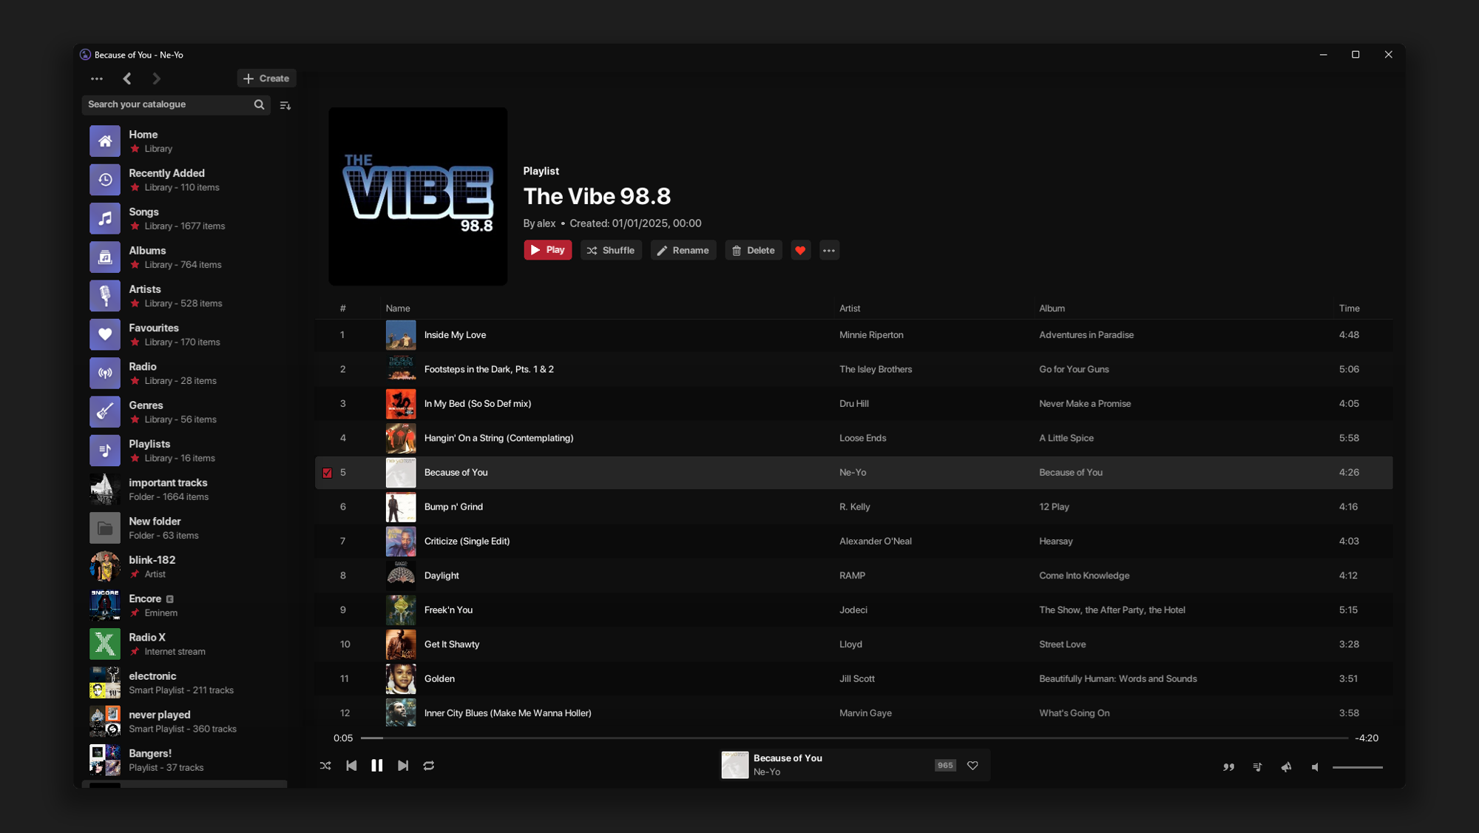The image size is (1479, 833).
Task: Favourite the now playing track heart
Action: [x=972, y=766]
